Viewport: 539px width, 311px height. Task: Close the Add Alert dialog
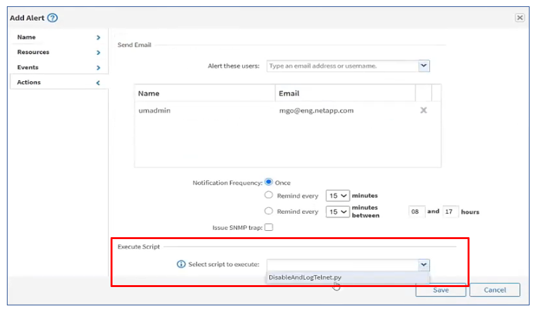519,18
